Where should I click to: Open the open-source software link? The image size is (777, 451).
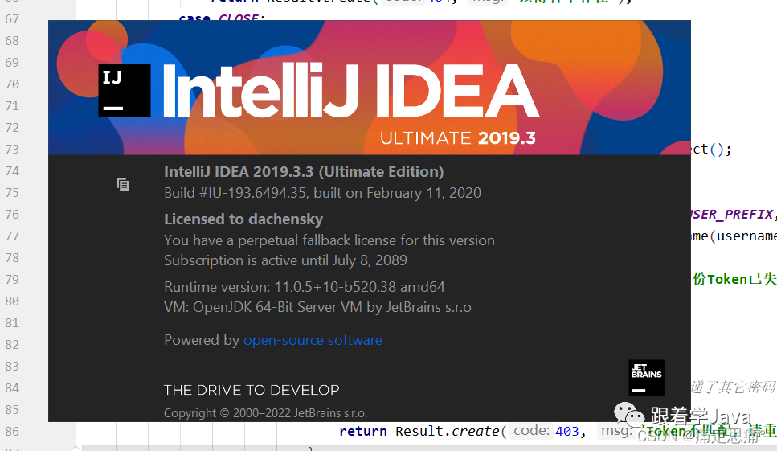[313, 340]
